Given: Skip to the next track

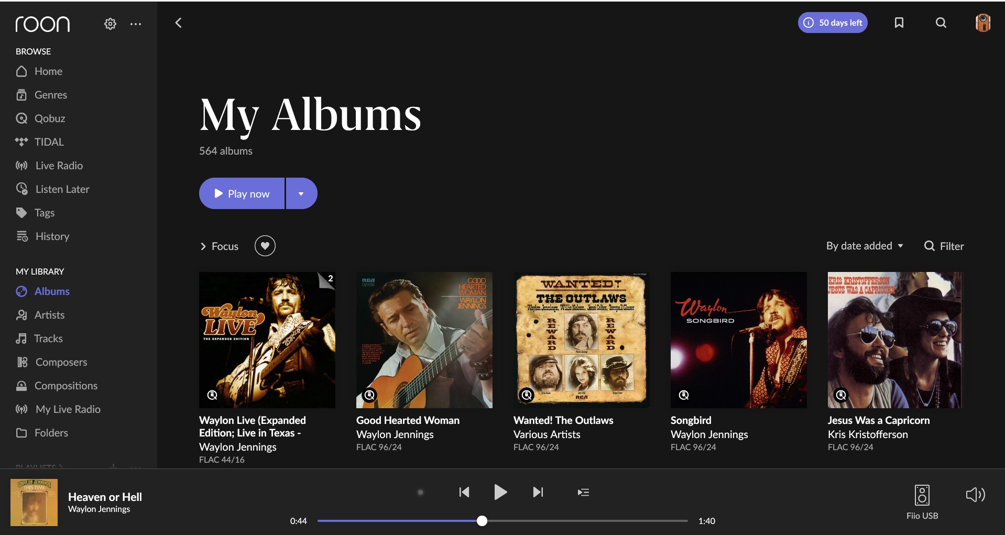Looking at the screenshot, I should click(x=538, y=492).
